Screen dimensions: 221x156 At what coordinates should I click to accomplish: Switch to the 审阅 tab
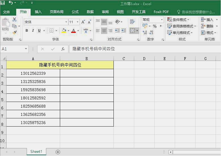point(105,12)
